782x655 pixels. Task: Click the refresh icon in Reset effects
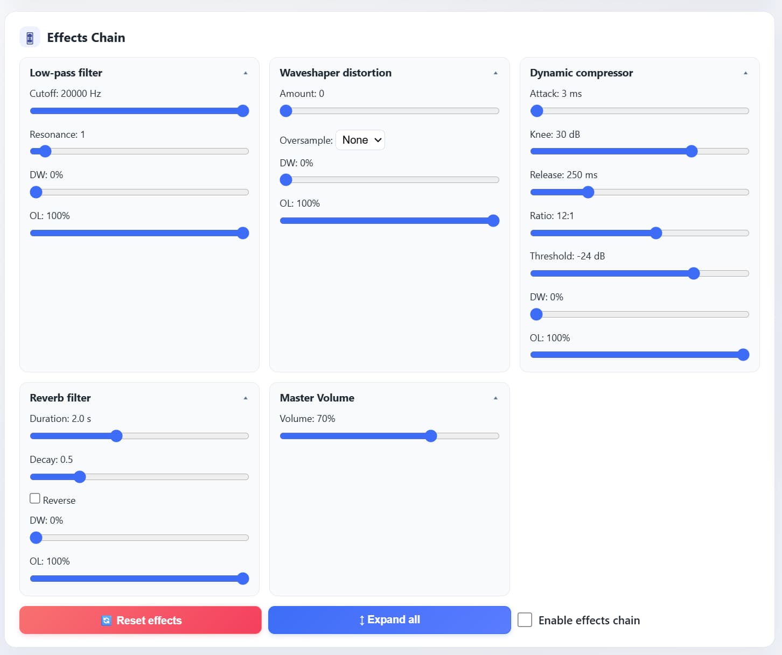click(x=107, y=621)
